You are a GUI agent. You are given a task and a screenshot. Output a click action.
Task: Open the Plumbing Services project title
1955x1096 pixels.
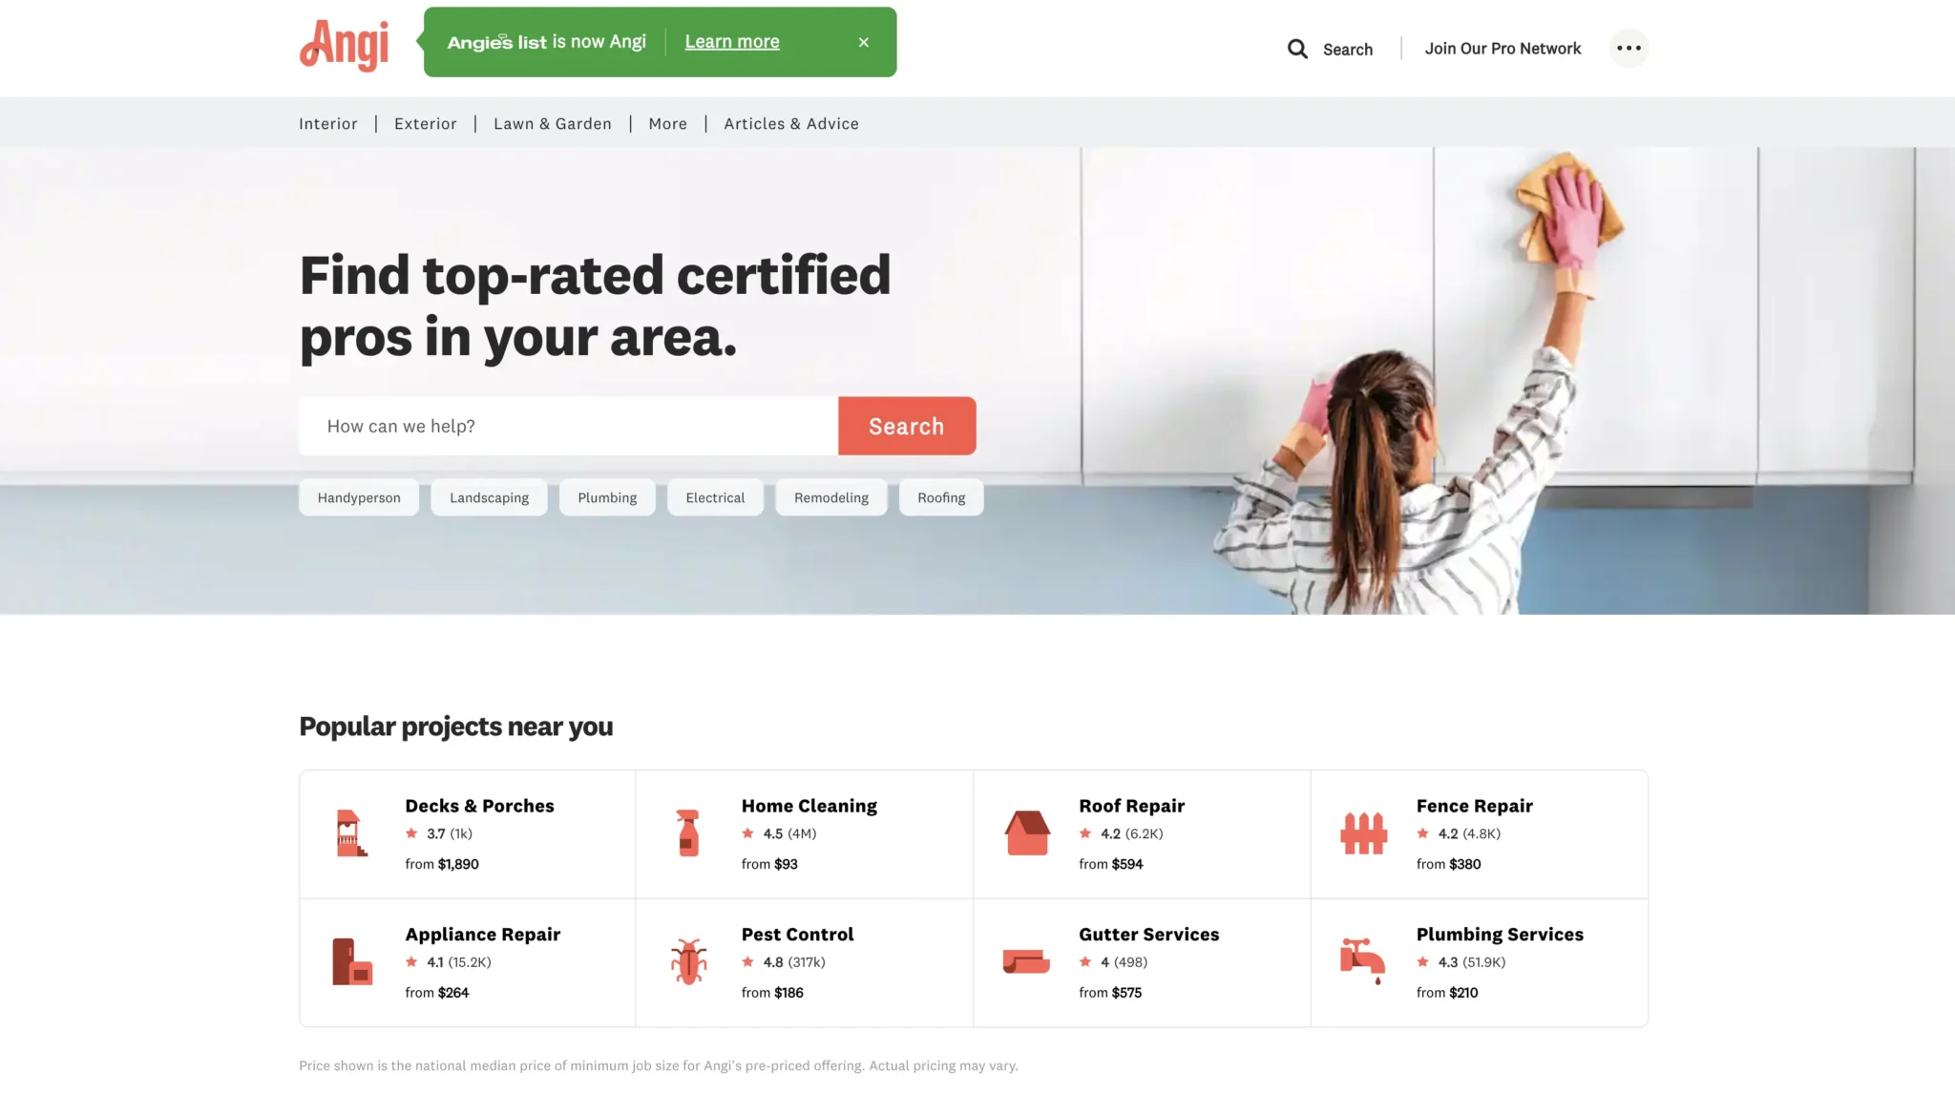[1500, 935]
